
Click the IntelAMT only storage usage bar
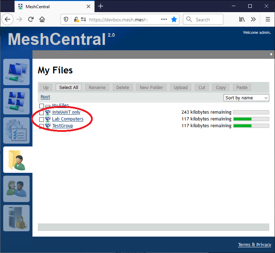251,112
